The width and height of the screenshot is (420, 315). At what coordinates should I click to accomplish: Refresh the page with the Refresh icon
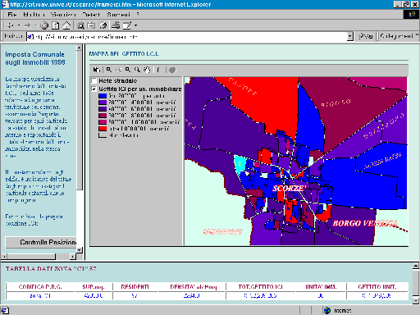click(56, 25)
